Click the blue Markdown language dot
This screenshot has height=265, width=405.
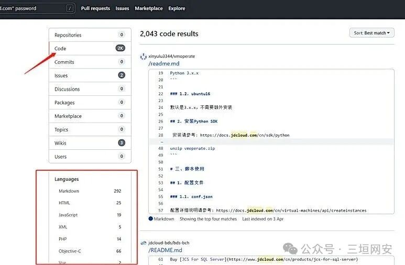point(151,219)
